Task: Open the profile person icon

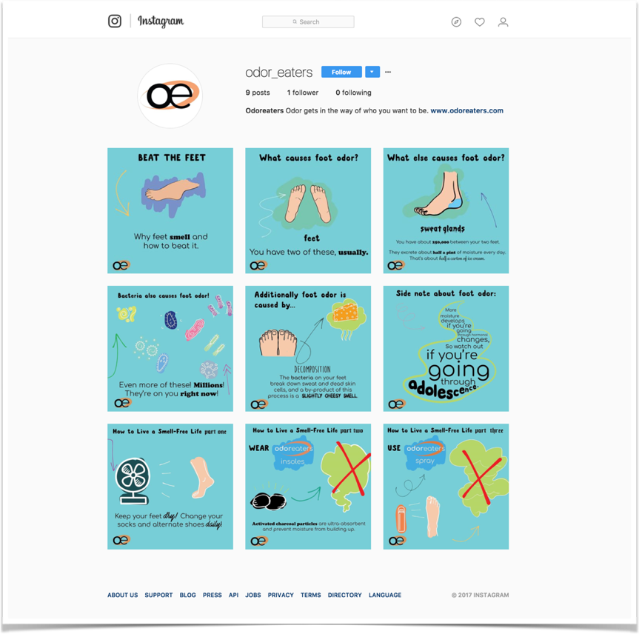Action: [503, 22]
